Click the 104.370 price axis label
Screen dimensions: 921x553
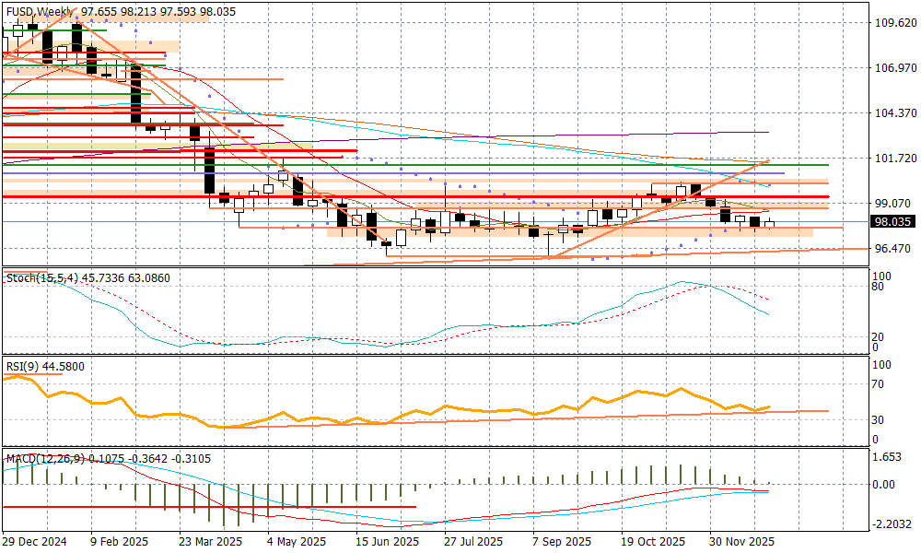tap(892, 113)
